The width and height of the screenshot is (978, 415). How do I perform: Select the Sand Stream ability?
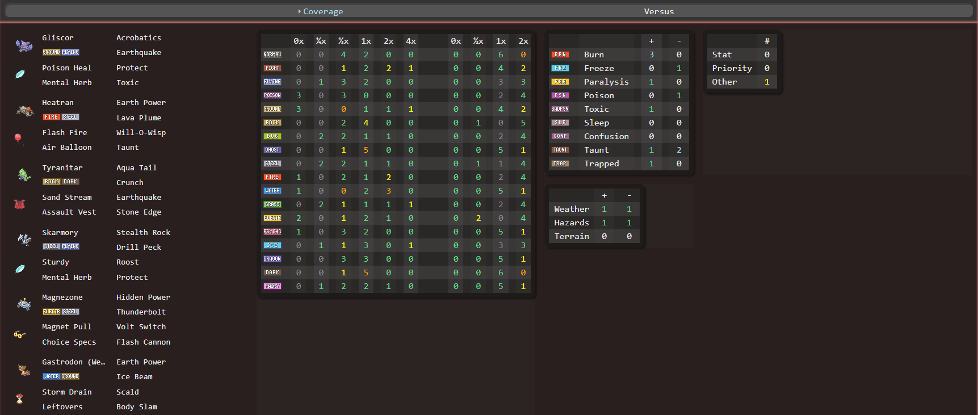67,198
